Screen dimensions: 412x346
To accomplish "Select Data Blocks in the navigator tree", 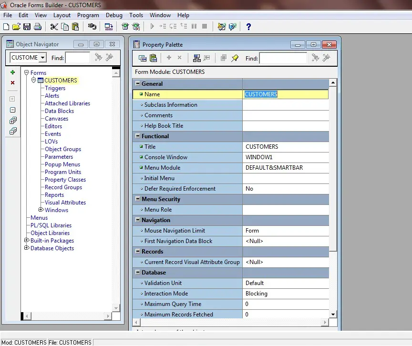I will [60, 111].
